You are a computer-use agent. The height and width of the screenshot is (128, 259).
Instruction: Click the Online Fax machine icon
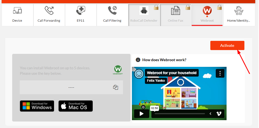tap(175, 10)
